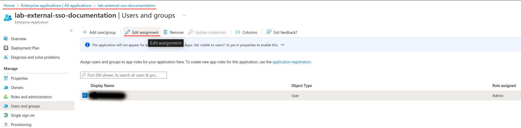521x128 pixels.
Task: Click Object Type column header
Action: pos(302,86)
